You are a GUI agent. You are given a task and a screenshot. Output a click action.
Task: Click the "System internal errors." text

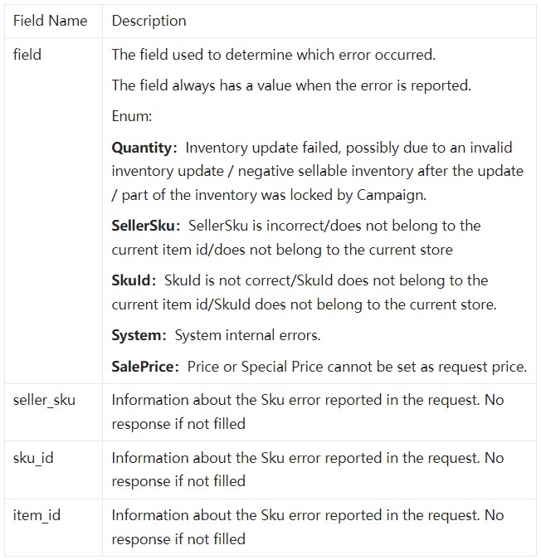(247, 335)
